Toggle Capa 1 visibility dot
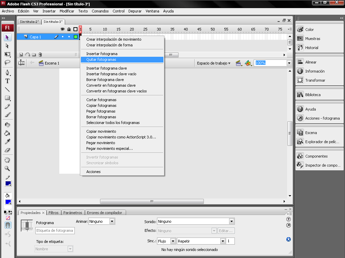345x258 pixels. pyautogui.click(x=63, y=37)
